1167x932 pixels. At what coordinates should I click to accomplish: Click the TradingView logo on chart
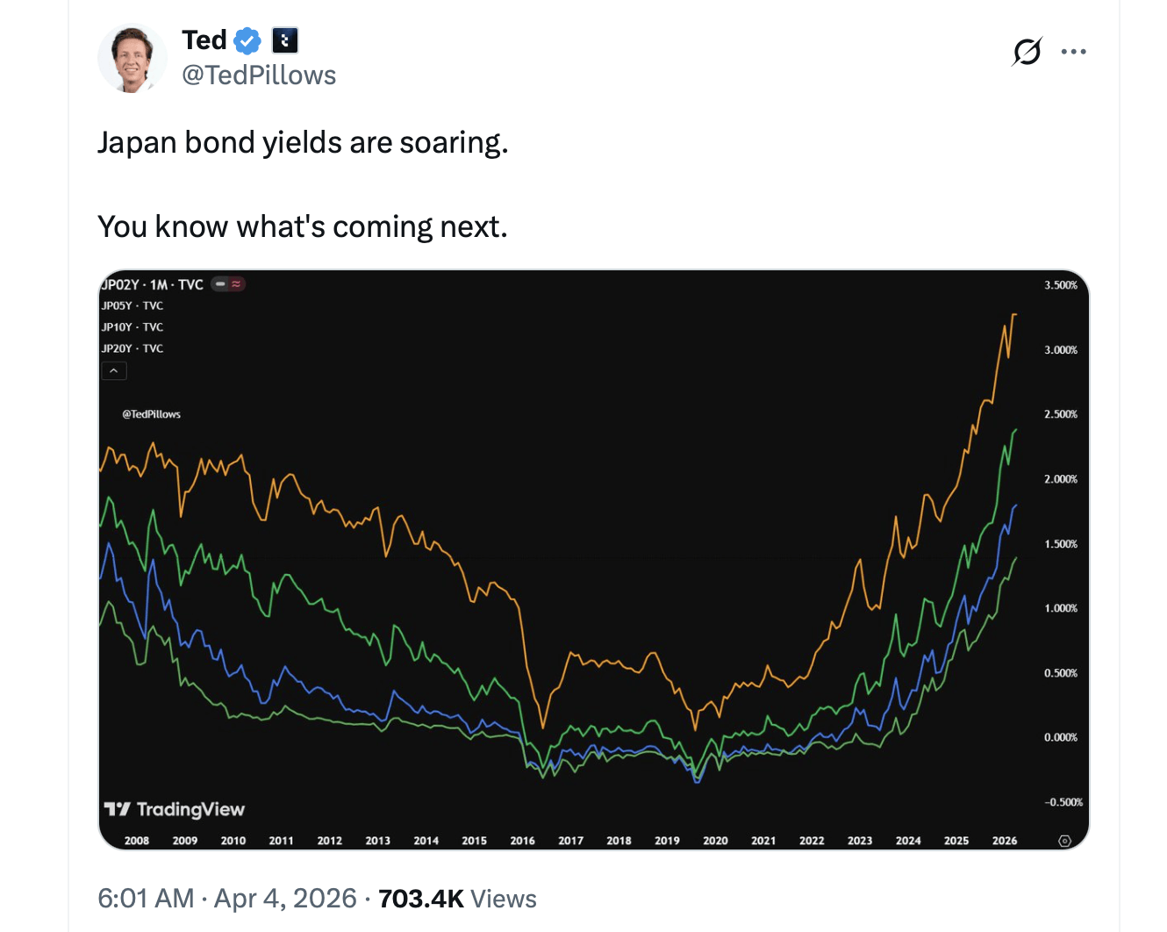click(174, 809)
